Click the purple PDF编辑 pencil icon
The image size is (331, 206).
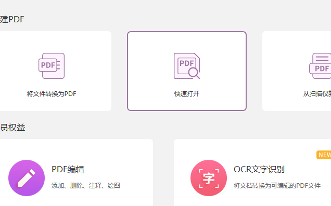coord(27,178)
